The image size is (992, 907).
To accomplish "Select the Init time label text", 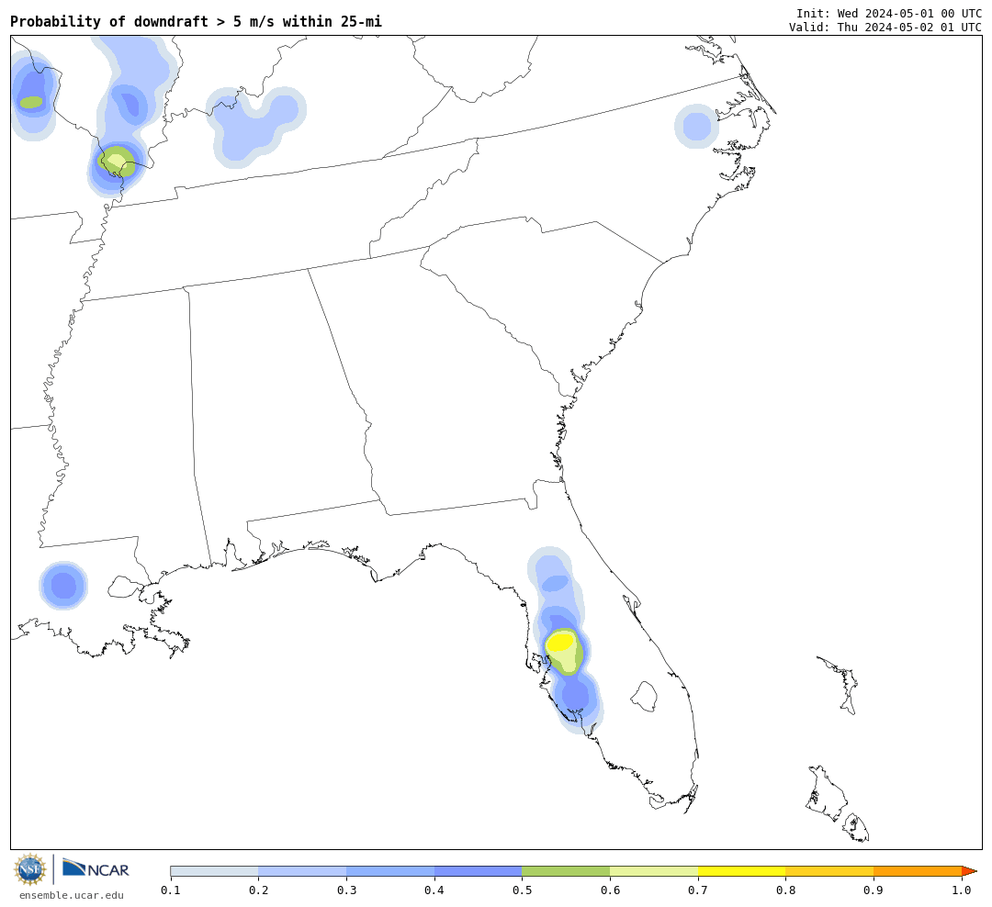I will tap(889, 13).
